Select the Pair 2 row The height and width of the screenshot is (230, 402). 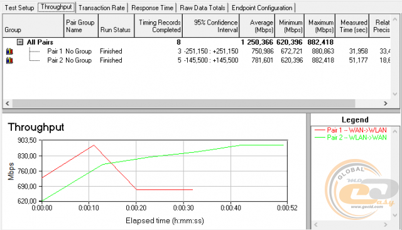click(x=197, y=60)
